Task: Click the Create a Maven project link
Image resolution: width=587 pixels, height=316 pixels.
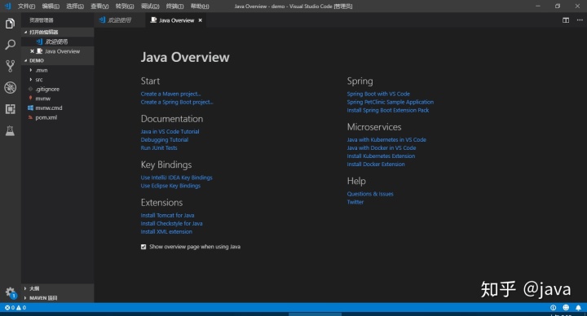Action: tap(170, 94)
